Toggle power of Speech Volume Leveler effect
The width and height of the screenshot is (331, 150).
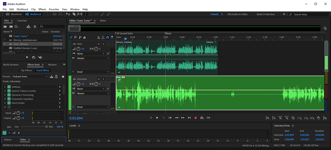coord(9,91)
